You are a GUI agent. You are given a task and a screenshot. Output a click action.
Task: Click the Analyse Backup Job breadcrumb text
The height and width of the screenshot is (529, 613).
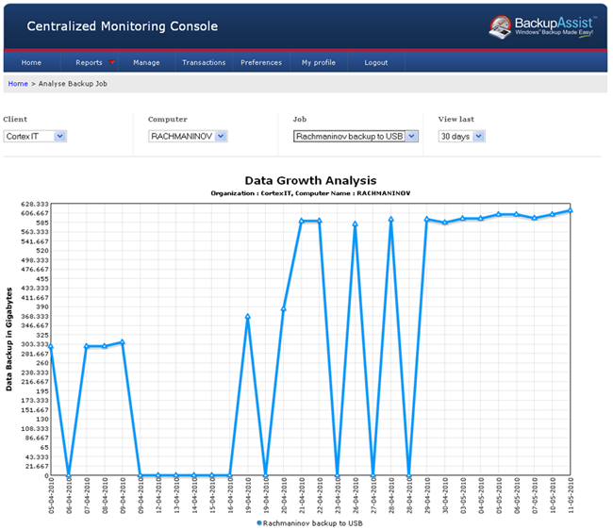(x=73, y=84)
